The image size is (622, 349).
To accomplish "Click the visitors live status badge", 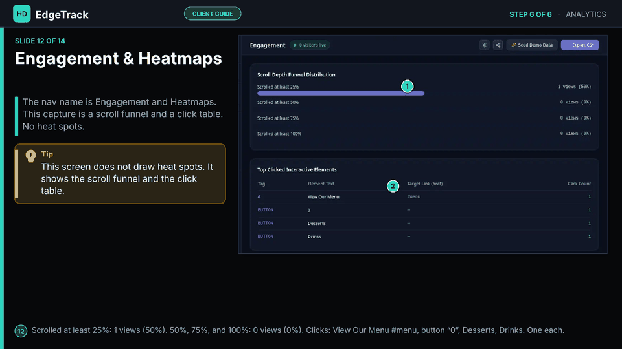I will (x=310, y=45).
